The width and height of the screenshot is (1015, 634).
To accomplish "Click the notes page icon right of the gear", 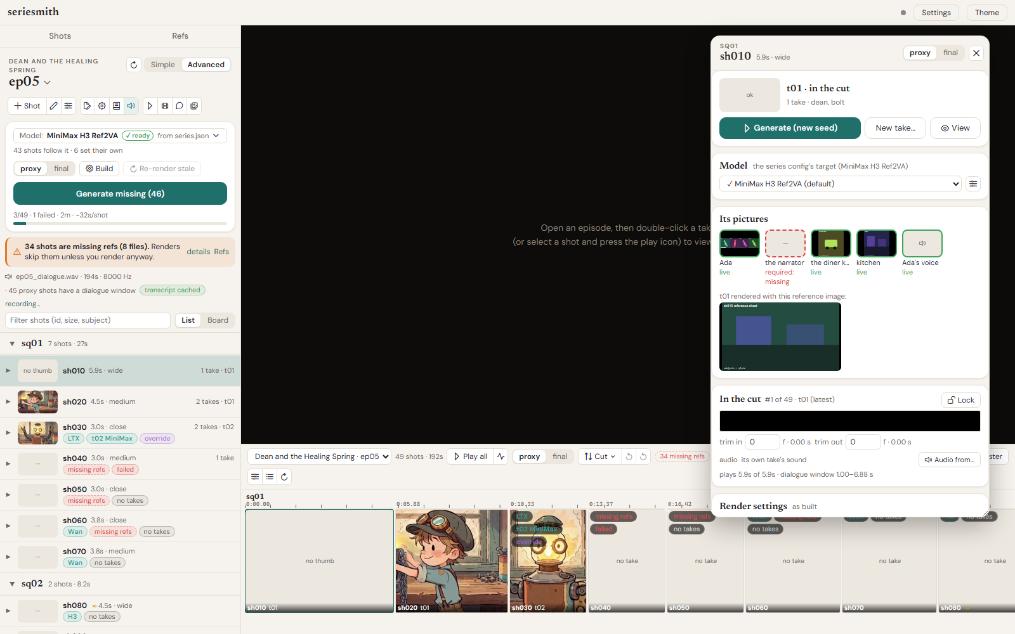I will pos(116,106).
